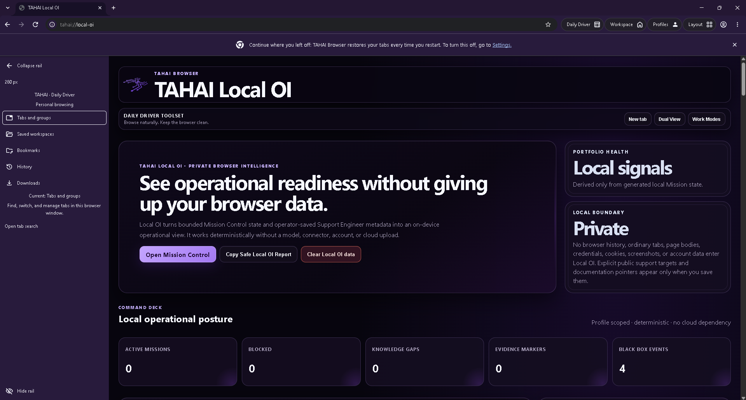746x400 pixels.
Task: Open the browser three-dot menu
Action: [x=737, y=24]
